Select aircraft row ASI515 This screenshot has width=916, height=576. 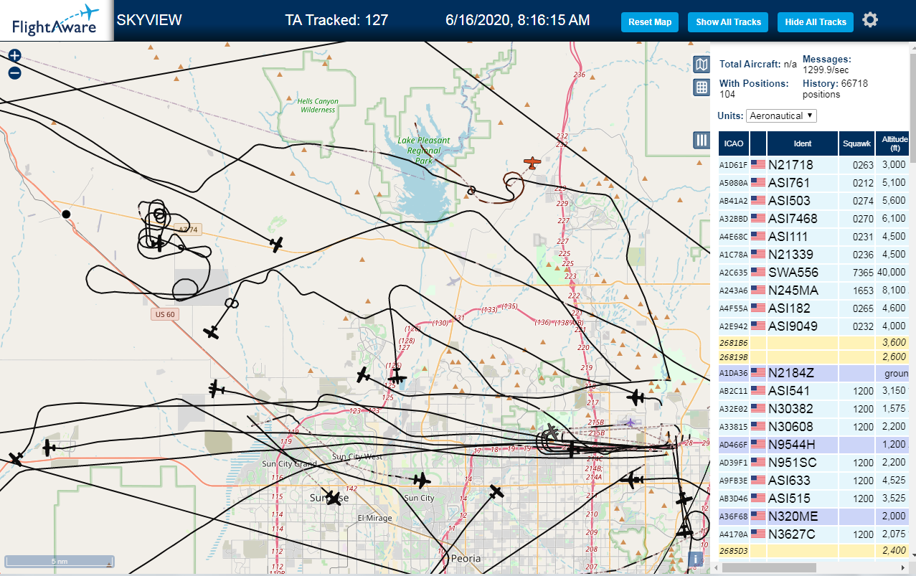click(x=814, y=499)
